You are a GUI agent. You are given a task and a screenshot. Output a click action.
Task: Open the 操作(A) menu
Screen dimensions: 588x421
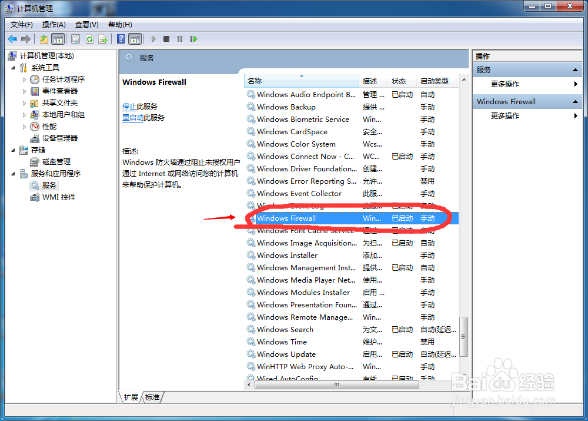pyautogui.click(x=54, y=25)
